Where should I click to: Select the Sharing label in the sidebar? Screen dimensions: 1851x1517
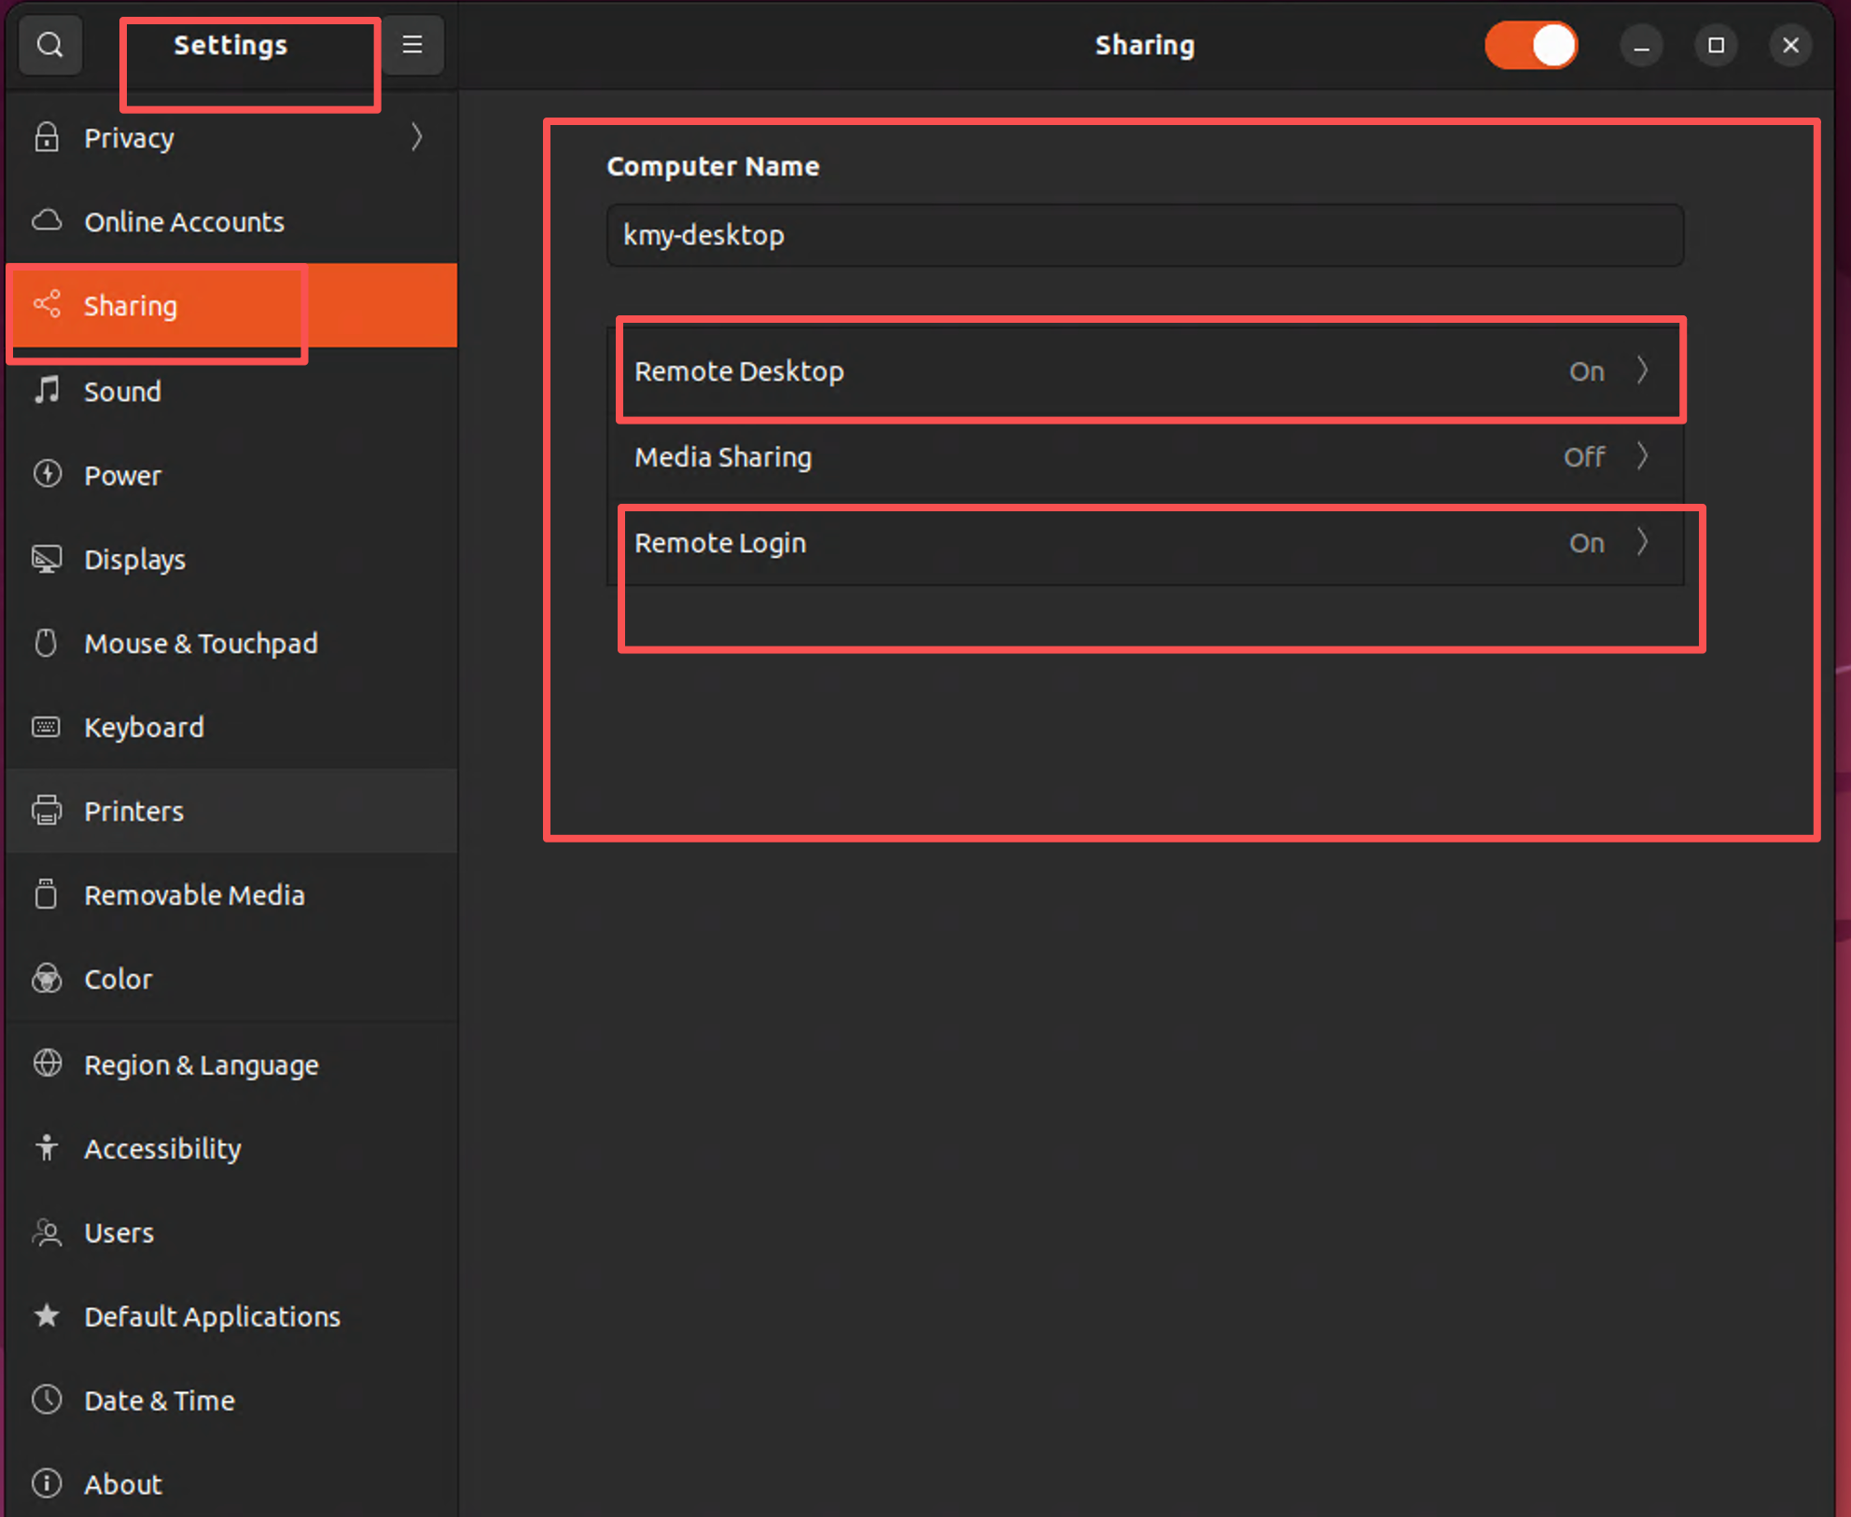coord(131,306)
